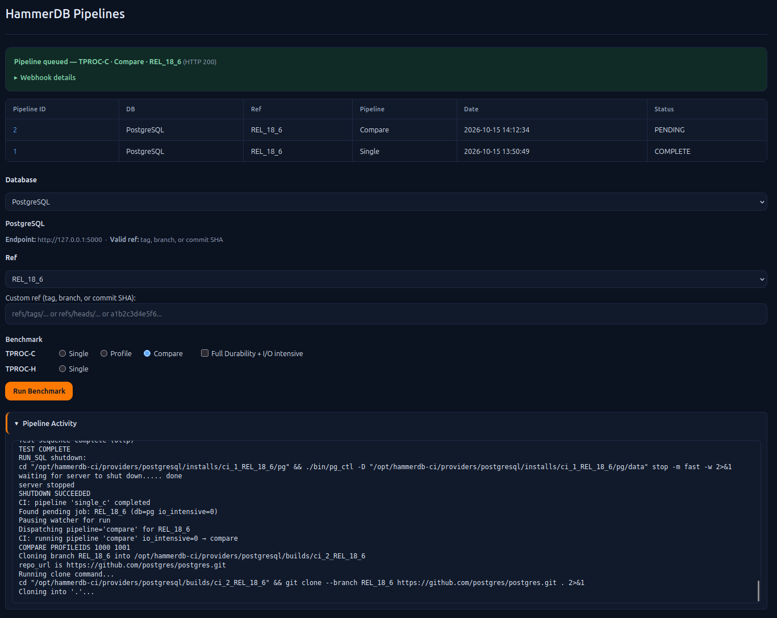The image size is (777, 618).
Task: Select the Profile benchmark radio button
Action: (104, 353)
